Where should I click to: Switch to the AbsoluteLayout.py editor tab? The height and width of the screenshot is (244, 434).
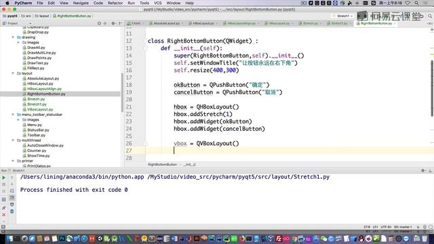coord(166,24)
